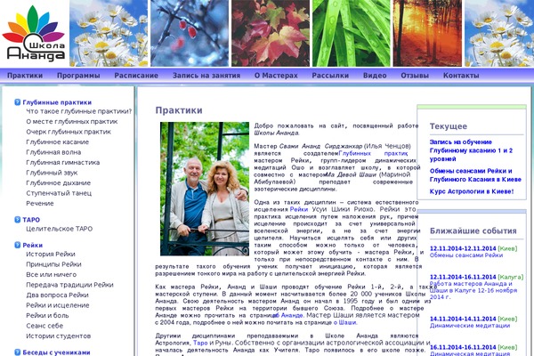Image resolution: width=534 pixels, height=356 pixels.
Task: Click the orange sunset forest header image
Action: pos(427,33)
